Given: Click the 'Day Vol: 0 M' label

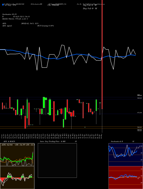Looking at the screenshot, I should [90, 9].
